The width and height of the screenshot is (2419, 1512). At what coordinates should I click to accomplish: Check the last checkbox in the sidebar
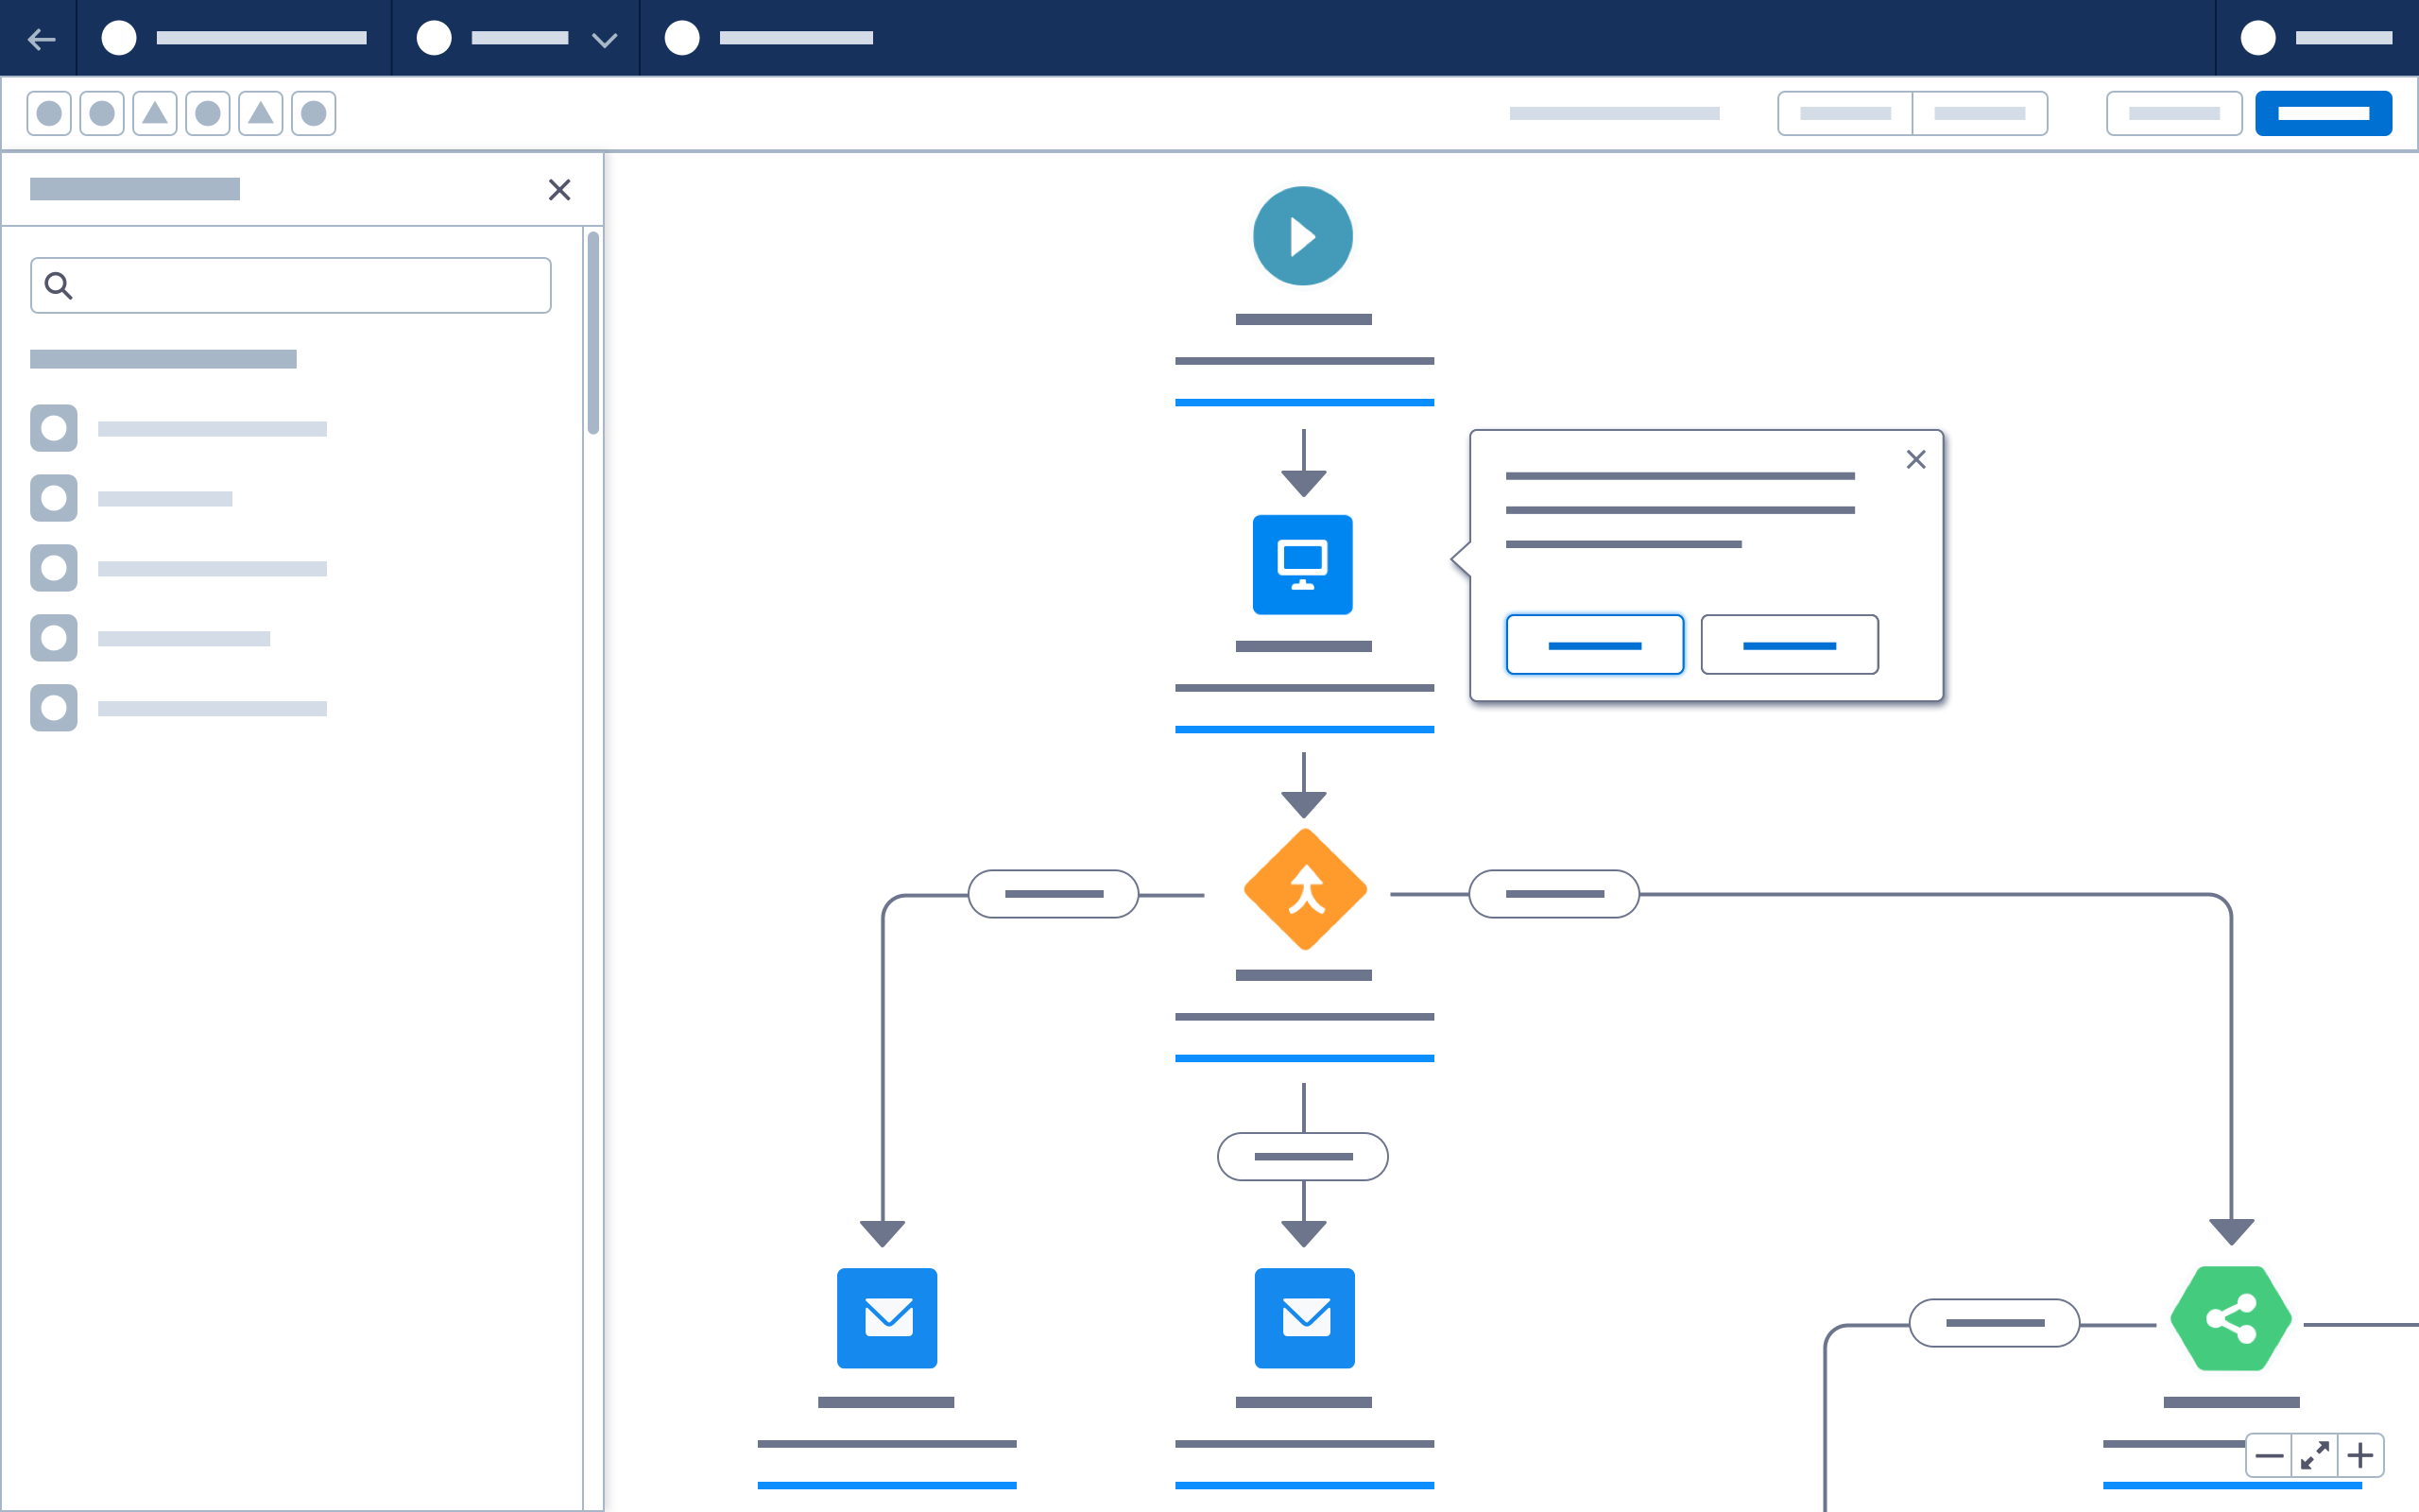tap(54, 707)
